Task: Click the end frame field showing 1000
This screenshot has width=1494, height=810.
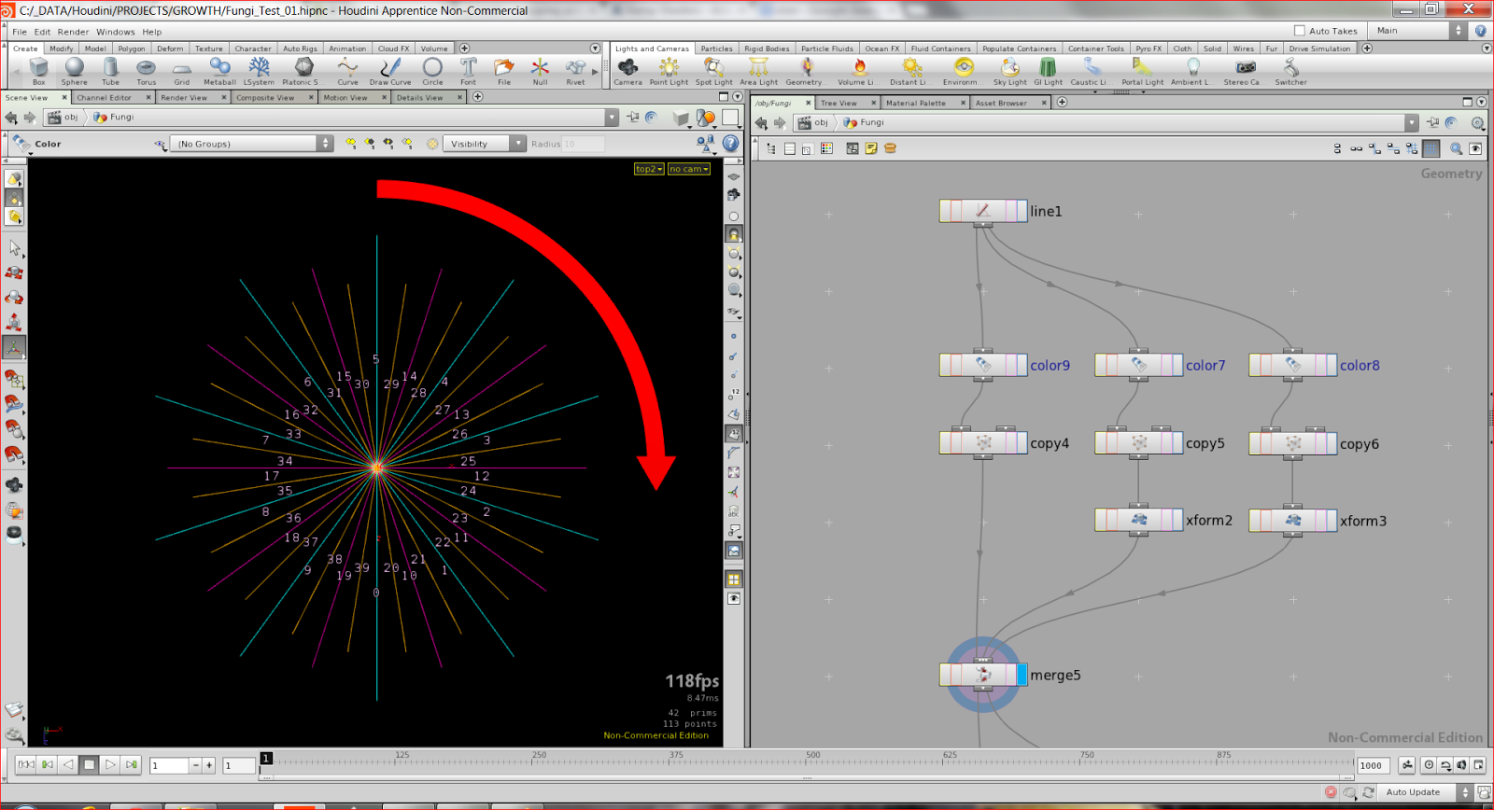Action: pyautogui.click(x=1374, y=765)
